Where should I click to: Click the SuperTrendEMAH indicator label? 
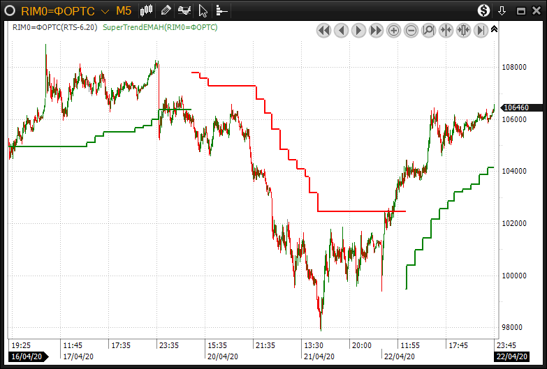coord(160,27)
